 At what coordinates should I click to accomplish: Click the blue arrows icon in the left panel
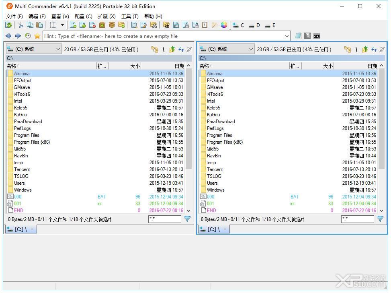(181, 50)
